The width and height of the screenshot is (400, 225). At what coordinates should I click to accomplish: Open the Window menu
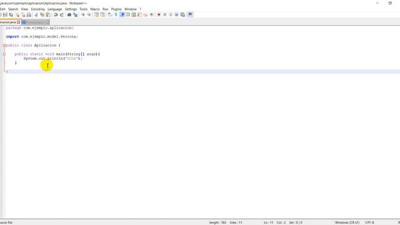[131, 9]
